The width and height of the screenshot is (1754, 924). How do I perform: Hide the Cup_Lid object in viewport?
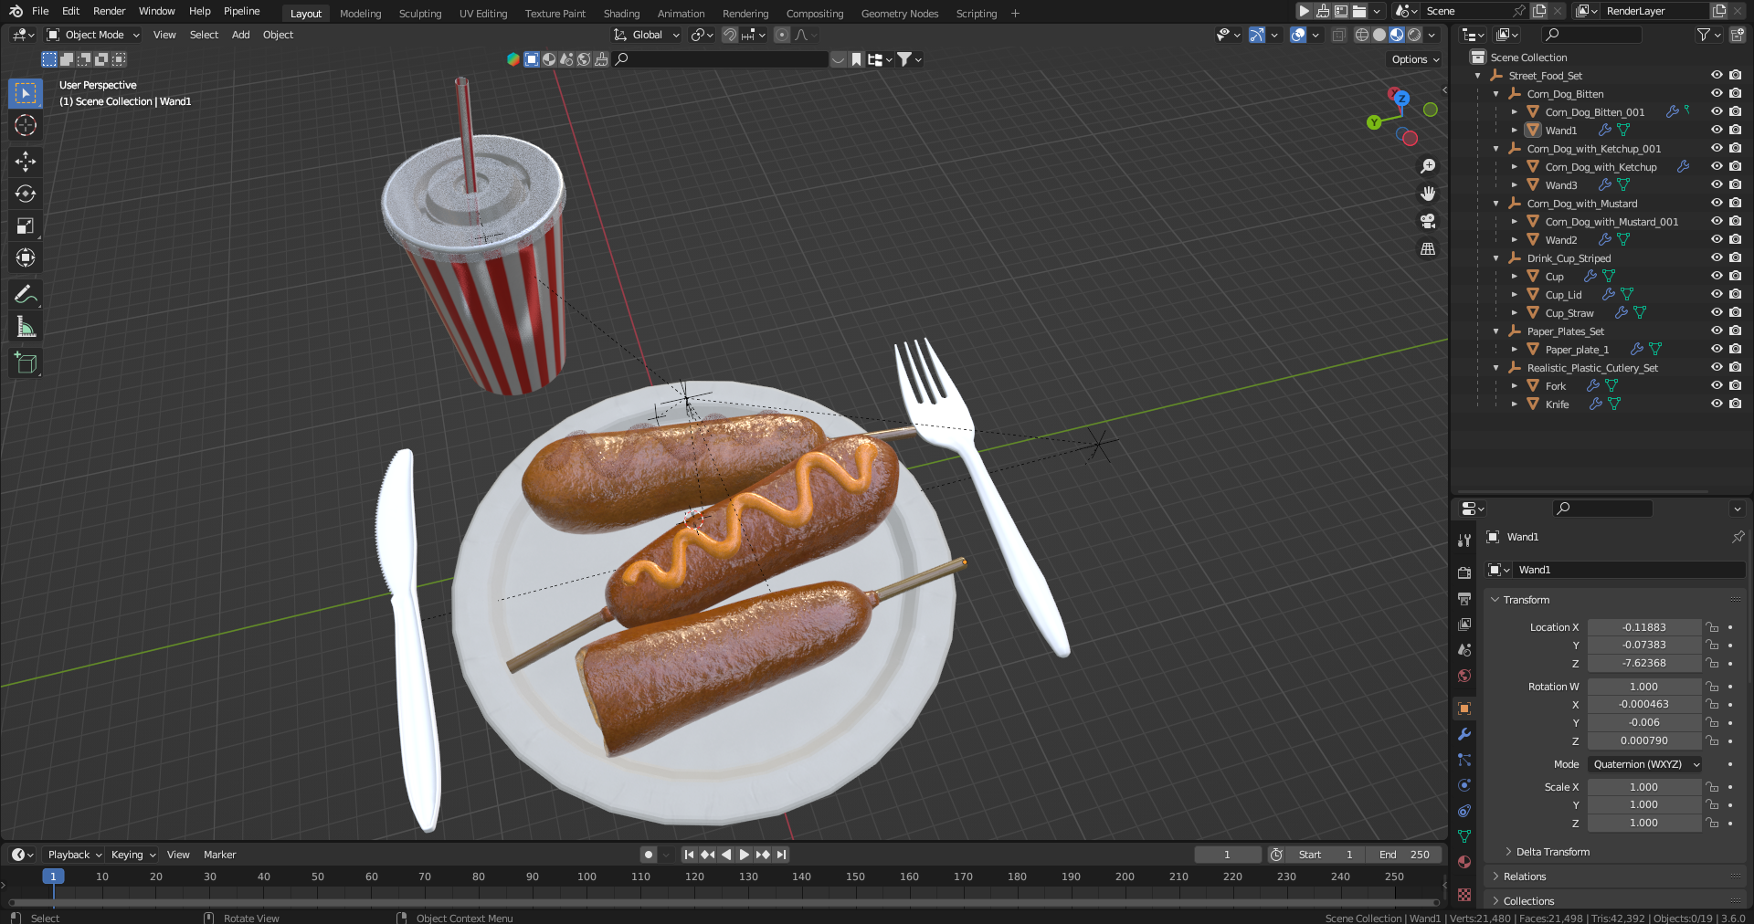coord(1717,294)
